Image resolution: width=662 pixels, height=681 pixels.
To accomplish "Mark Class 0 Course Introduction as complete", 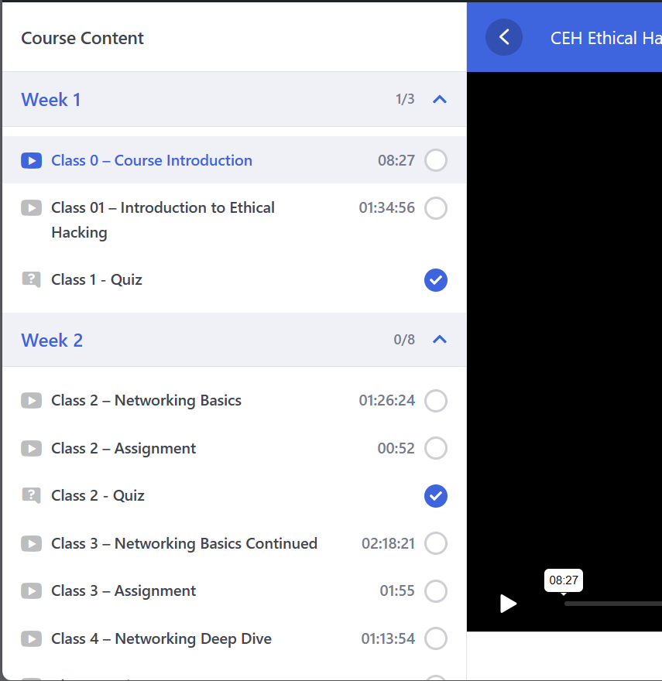I will pyautogui.click(x=436, y=161).
